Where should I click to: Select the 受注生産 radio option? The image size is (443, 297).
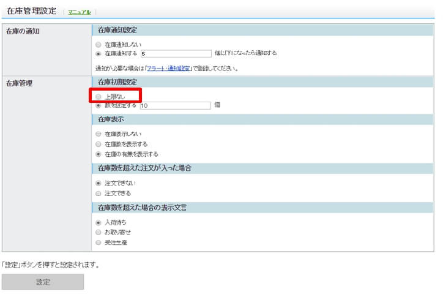point(99,242)
